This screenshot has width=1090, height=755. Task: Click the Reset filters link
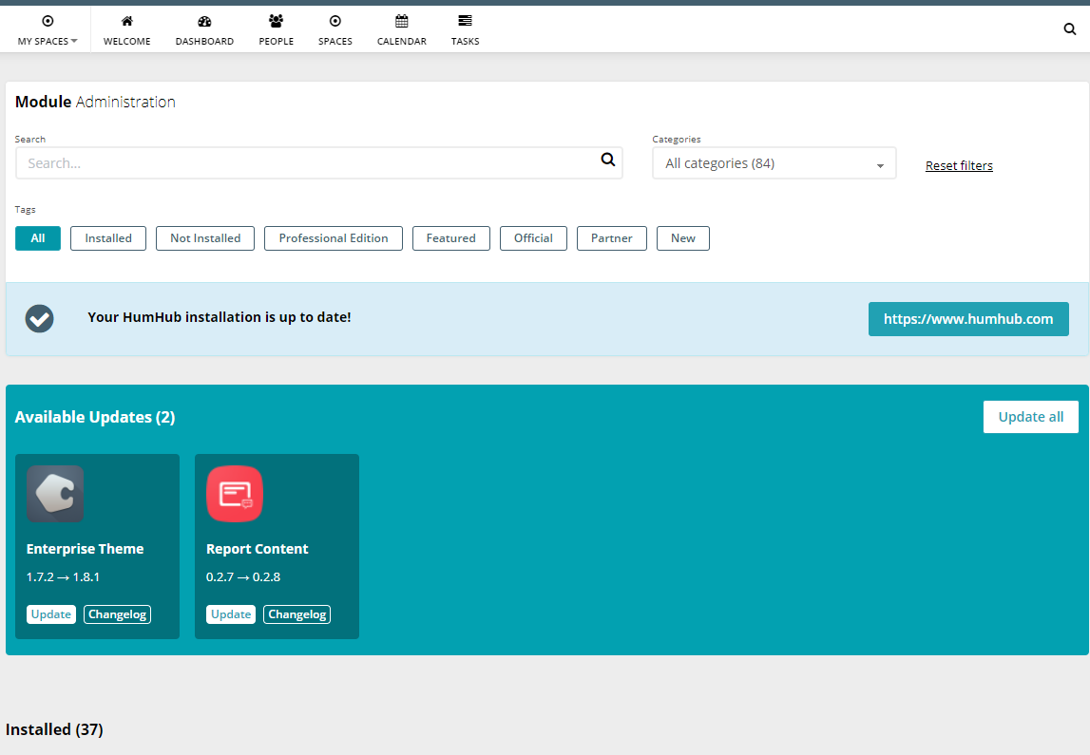[959, 165]
